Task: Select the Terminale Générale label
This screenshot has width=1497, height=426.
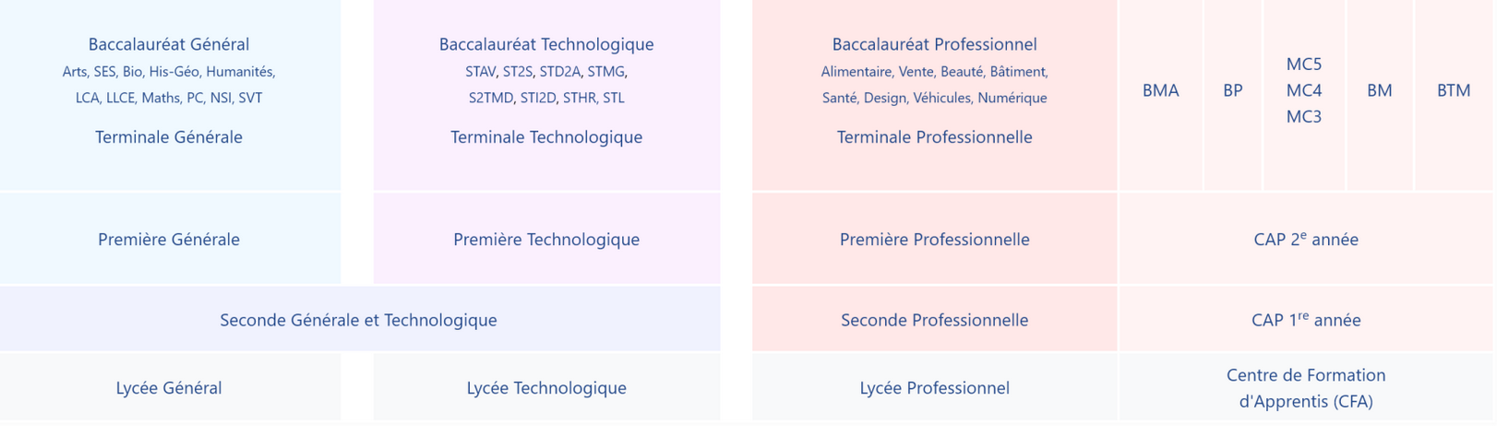Action: (169, 137)
